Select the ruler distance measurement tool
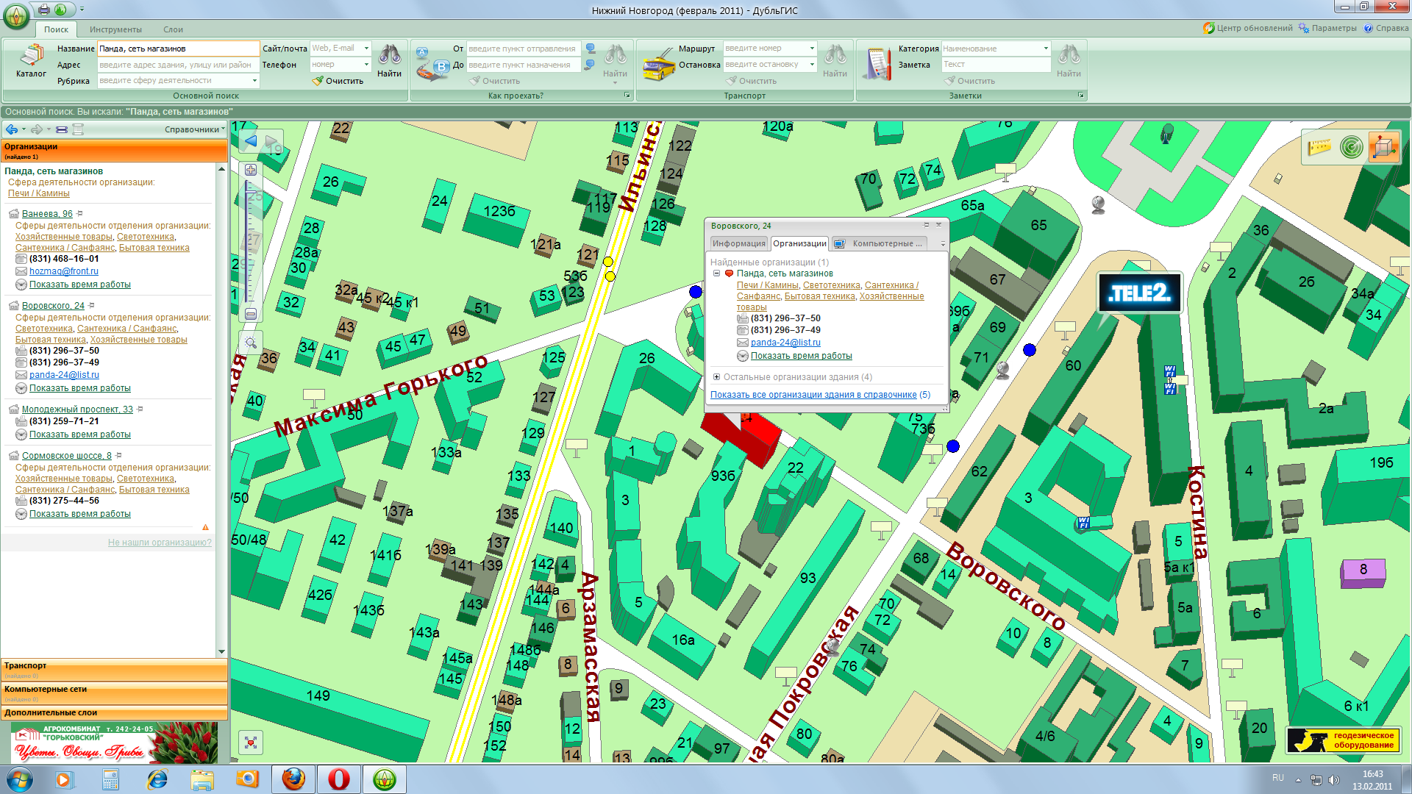This screenshot has width=1412, height=794. click(x=1319, y=147)
